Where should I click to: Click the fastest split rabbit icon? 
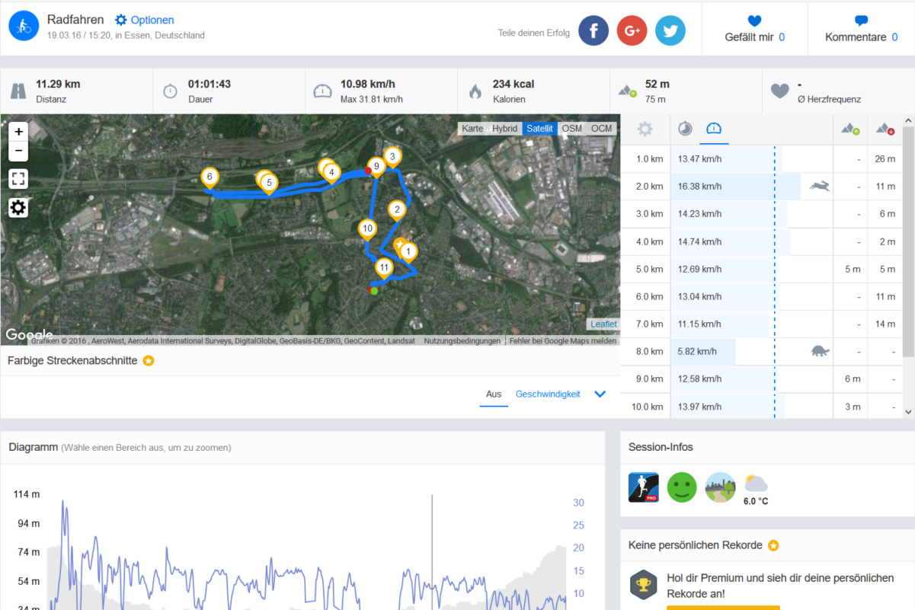pos(820,186)
